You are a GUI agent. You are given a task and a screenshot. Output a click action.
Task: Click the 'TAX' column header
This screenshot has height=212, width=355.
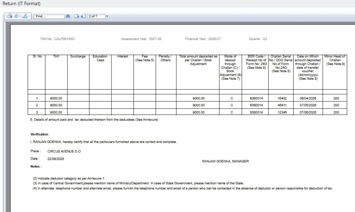coord(56,57)
